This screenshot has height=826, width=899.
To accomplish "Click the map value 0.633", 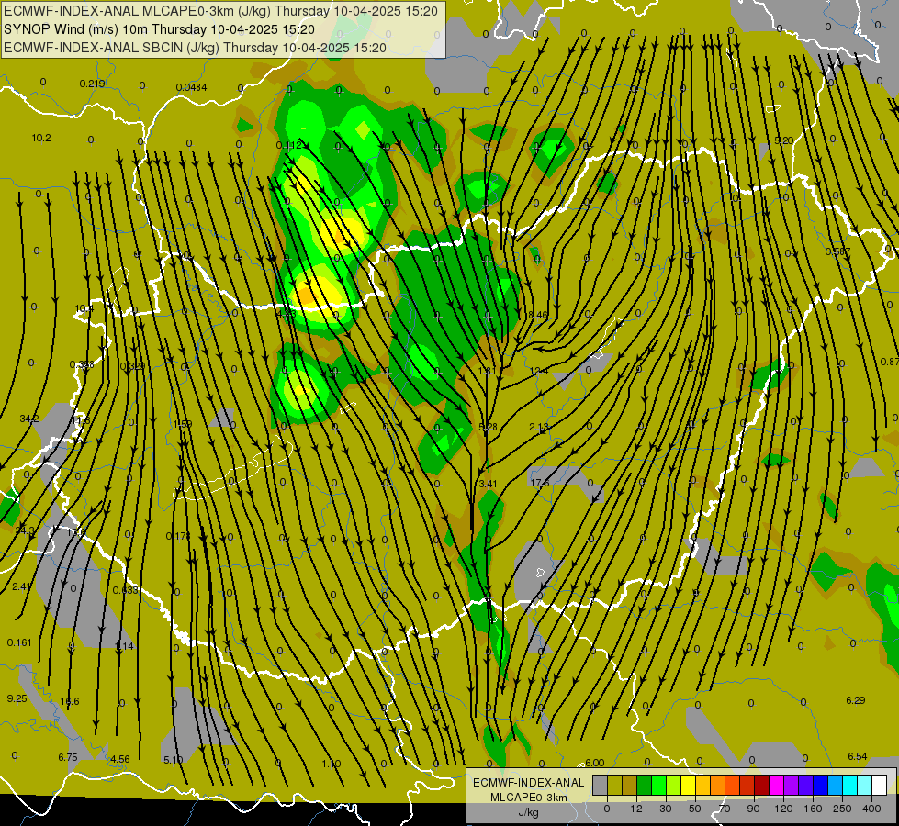I will 125,590.
